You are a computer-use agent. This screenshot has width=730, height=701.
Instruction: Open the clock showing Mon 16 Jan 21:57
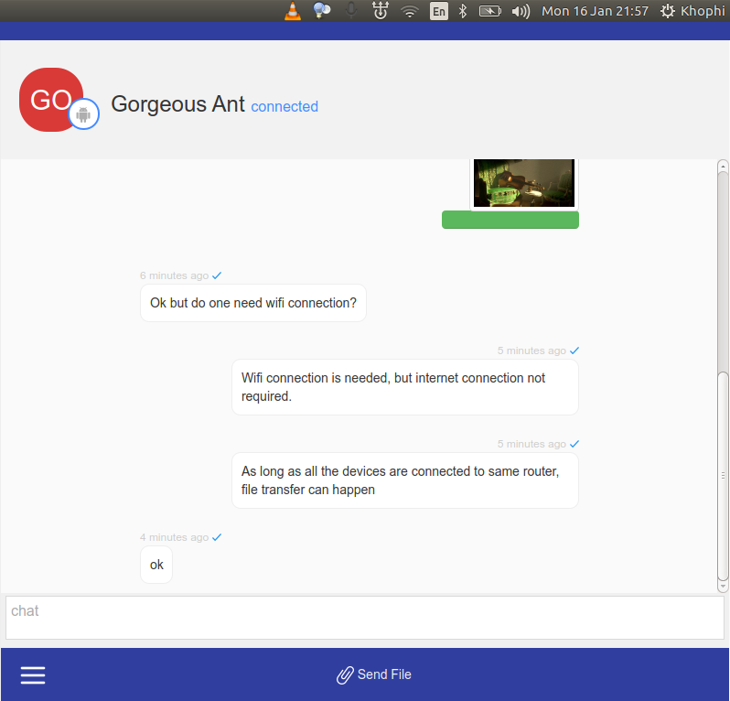(x=595, y=11)
